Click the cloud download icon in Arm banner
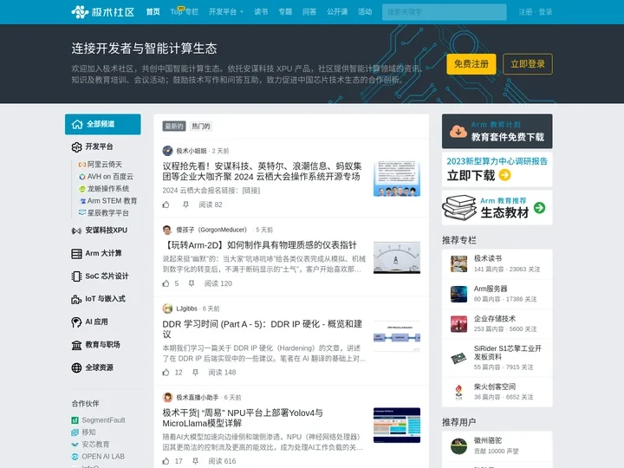The height and width of the screenshot is (468, 624). pyautogui.click(x=458, y=132)
